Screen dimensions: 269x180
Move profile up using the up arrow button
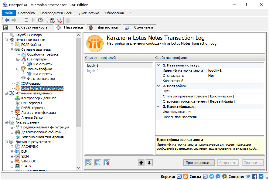tap(141, 163)
